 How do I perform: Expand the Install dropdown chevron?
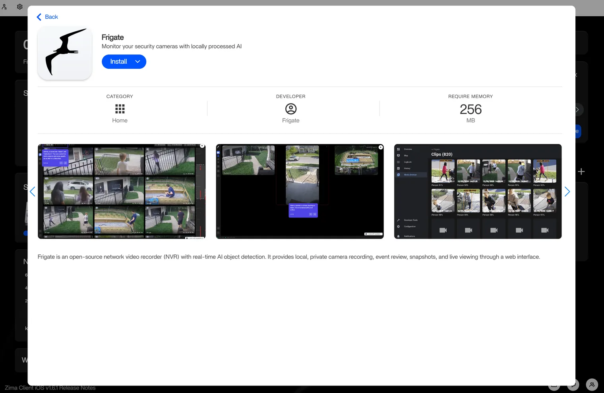[x=138, y=62]
